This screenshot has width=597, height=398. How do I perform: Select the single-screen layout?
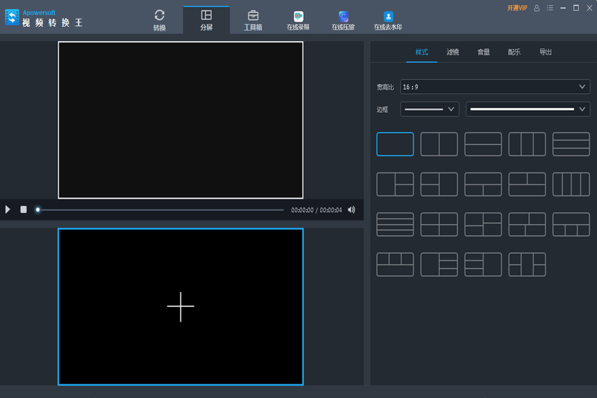pos(395,144)
